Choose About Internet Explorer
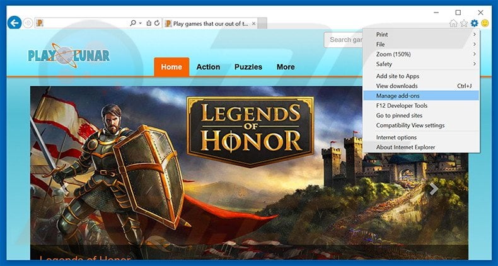The width and height of the screenshot is (498, 266). (x=421, y=147)
